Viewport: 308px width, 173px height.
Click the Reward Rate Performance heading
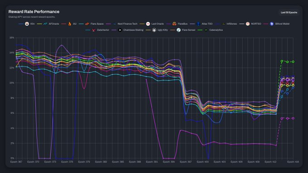click(34, 12)
